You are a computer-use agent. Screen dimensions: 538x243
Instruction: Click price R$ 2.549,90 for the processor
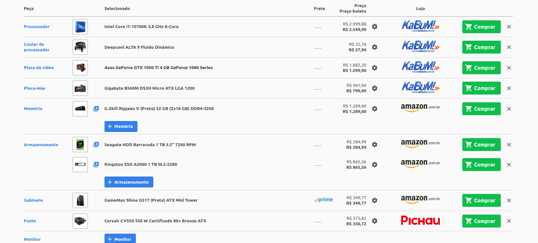point(355,30)
